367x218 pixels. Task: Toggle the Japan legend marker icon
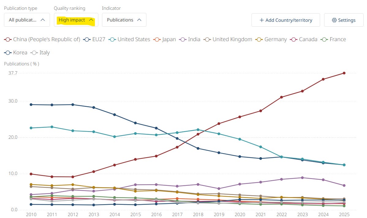[x=157, y=39]
